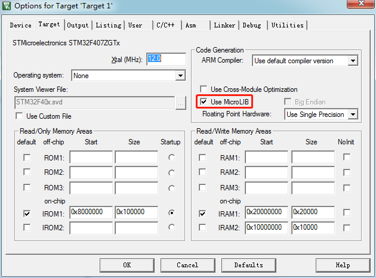Open the Floating Point Hardware dropdown
Viewport: 376px width, 278px height.
pyautogui.click(x=321, y=115)
